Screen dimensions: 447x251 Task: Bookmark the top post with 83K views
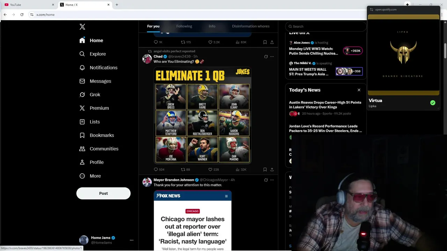(265, 42)
